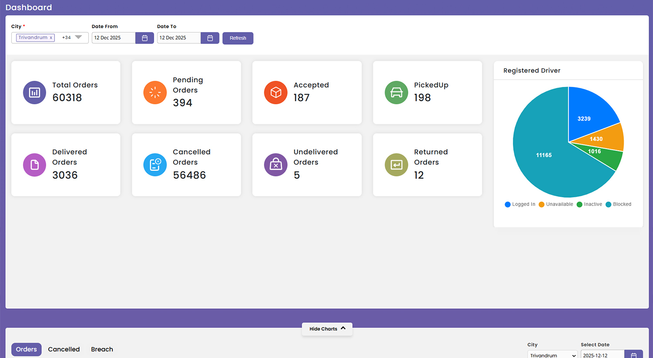This screenshot has height=358, width=653.
Task: Click the PickedUp vehicle icon
Action: pyautogui.click(x=396, y=92)
